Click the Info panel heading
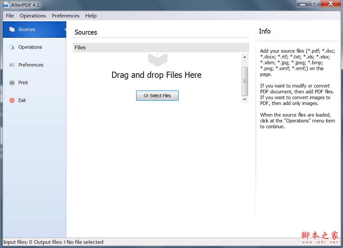The image size is (343, 248). click(x=265, y=31)
